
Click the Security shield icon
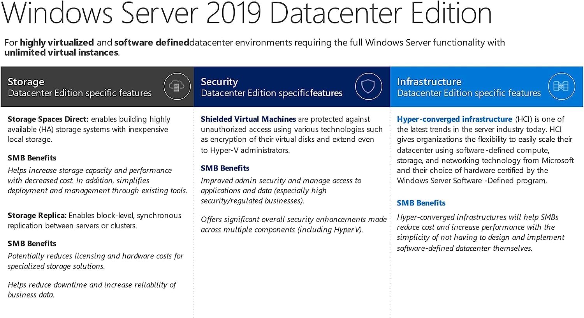pyautogui.click(x=368, y=86)
